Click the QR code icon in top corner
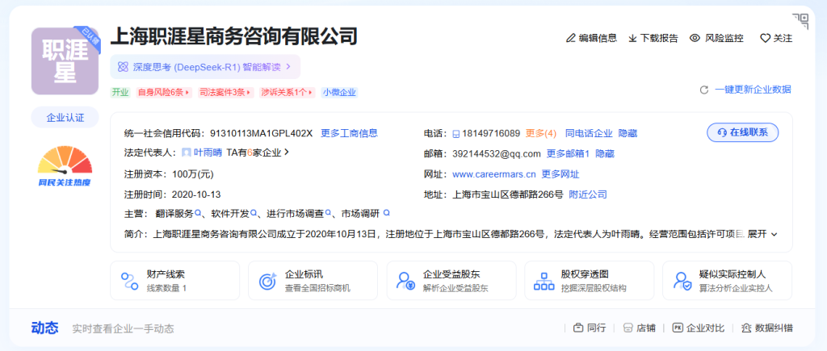The image size is (827, 351). (800, 21)
